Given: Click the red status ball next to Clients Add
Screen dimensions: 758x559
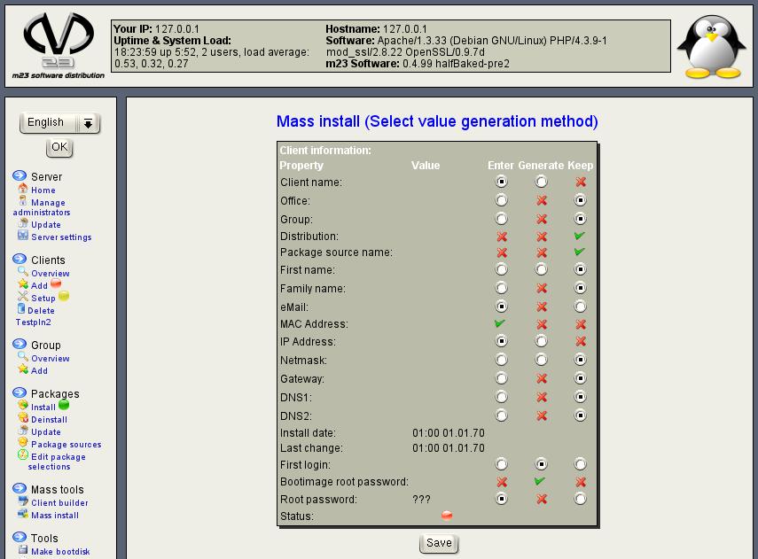Looking at the screenshot, I should coord(56,284).
